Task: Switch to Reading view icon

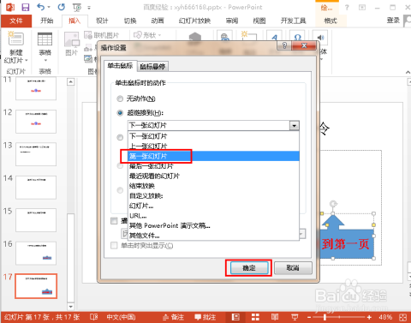Action: tap(275, 317)
